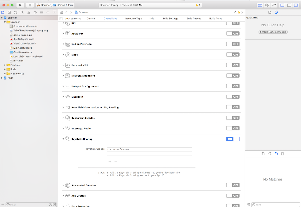Show the Standard editor
Viewport: 301px width, 207px height.
(x=260, y=5)
